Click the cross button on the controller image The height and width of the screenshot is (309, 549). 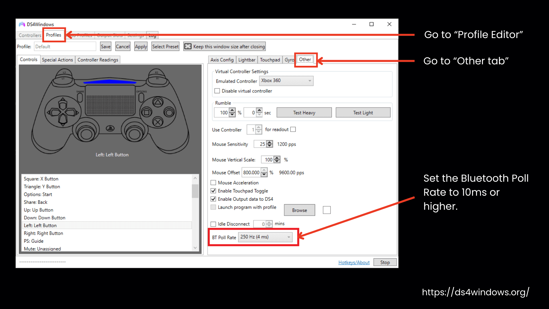point(158,122)
